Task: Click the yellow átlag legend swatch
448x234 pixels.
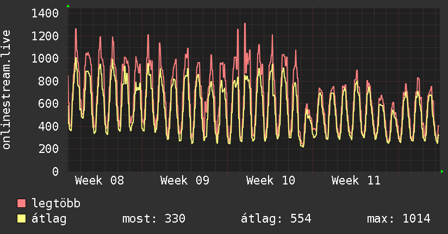Action: click(x=21, y=219)
